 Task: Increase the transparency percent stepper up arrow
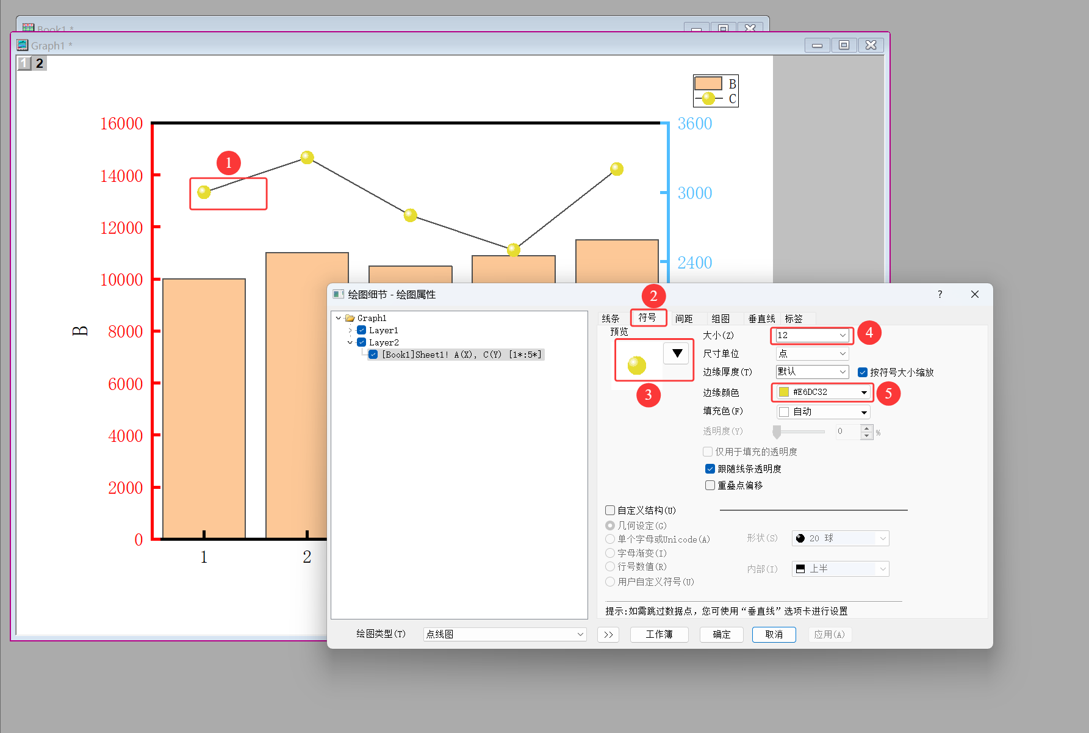coord(867,428)
